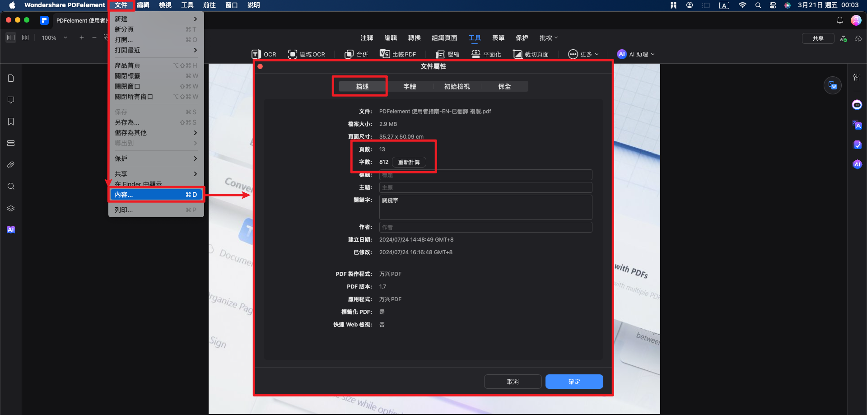Expand the 更多 (more) tools dropdown
The image size is (867, 415).
[x=583, y=54]
